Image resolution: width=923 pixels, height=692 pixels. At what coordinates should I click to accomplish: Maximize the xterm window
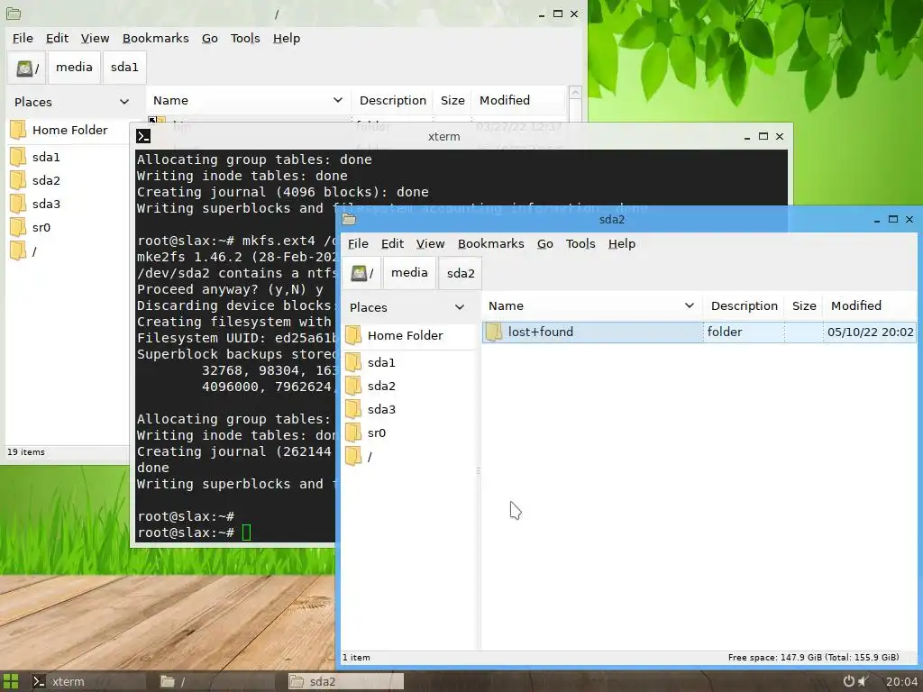[763, 137]
